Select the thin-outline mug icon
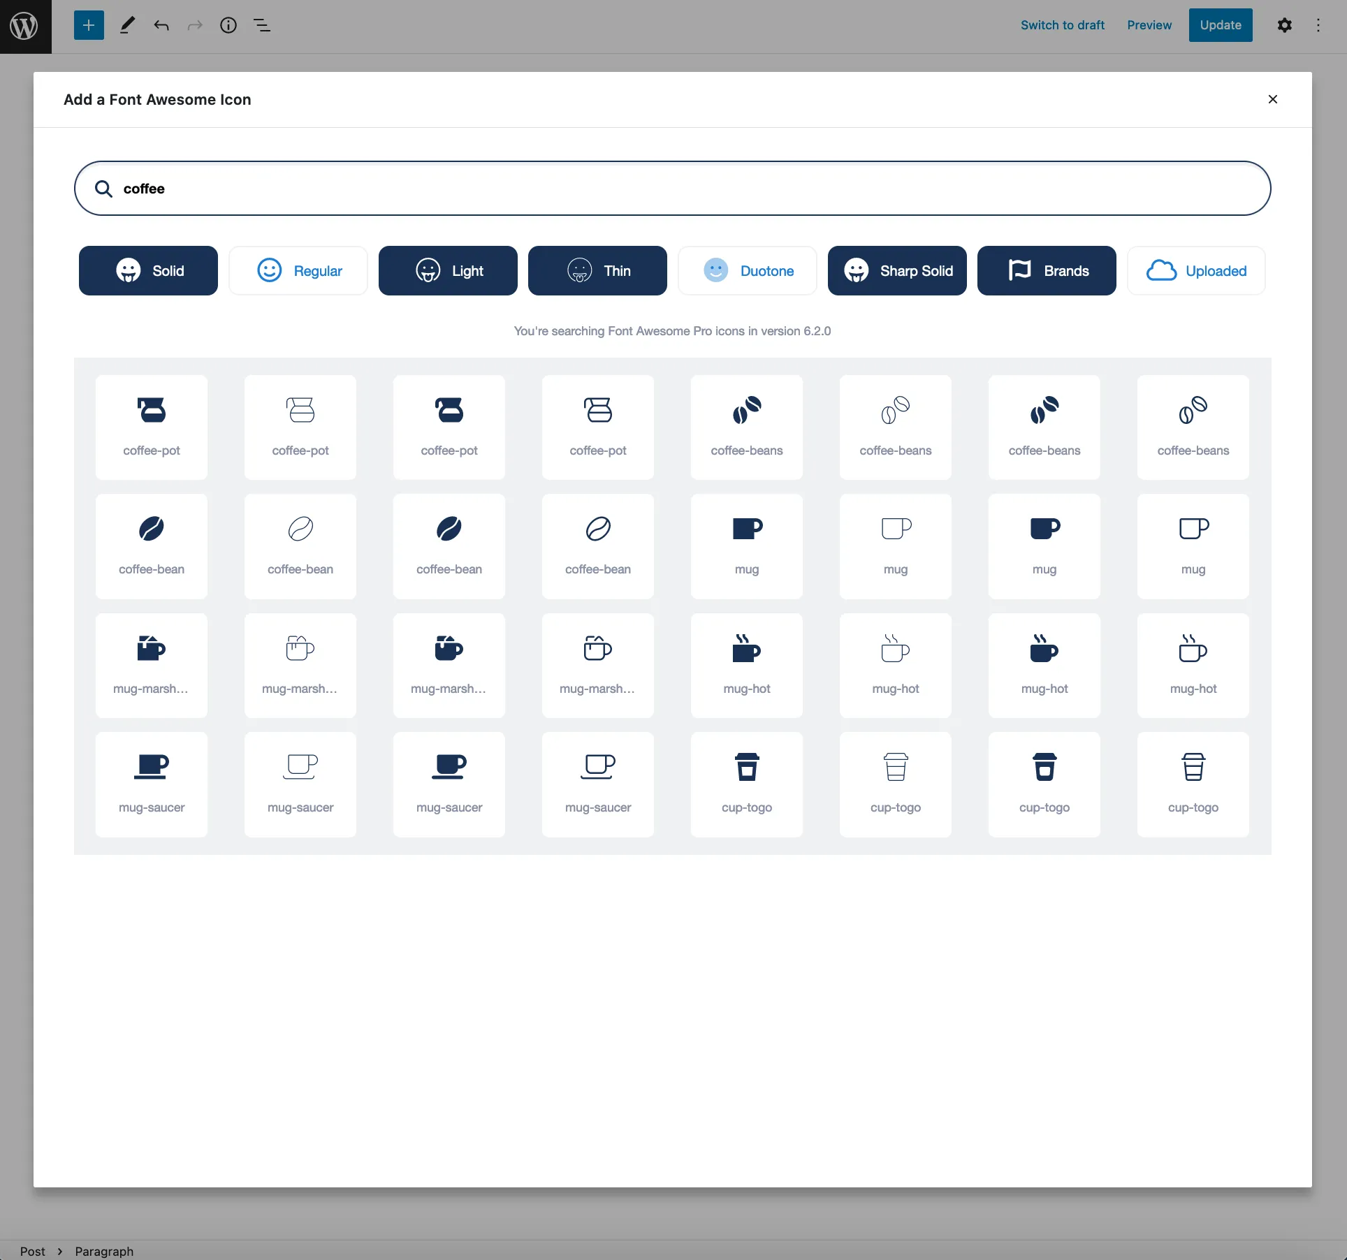Screen dimensions: 1347x1260 point(896,546)
